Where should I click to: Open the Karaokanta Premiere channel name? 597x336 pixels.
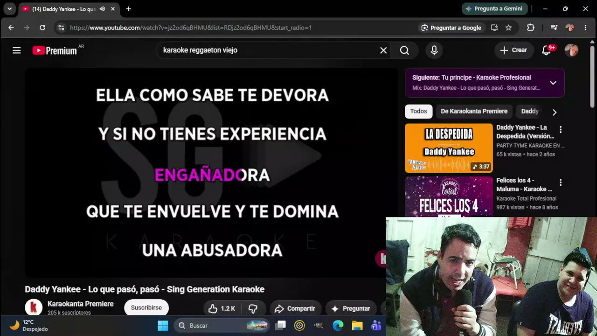(x=81, y=304)
